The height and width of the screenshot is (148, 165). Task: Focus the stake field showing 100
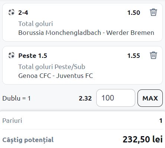pos(116,98)
